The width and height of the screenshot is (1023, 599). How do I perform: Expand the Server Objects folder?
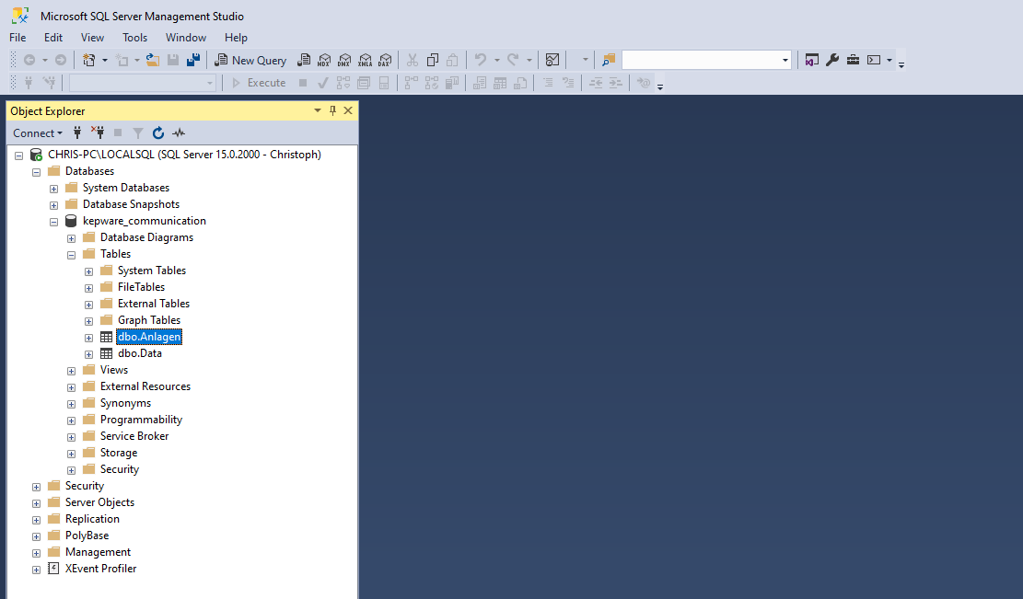coord(37,503)
